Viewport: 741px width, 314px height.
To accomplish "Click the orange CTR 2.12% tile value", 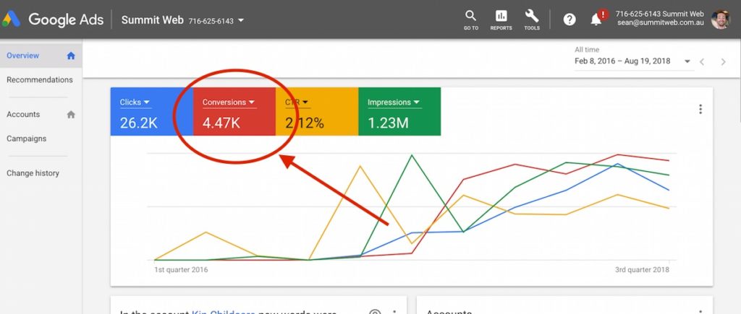I will point(305,123).
